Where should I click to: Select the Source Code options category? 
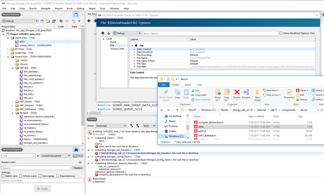(117, 49)
